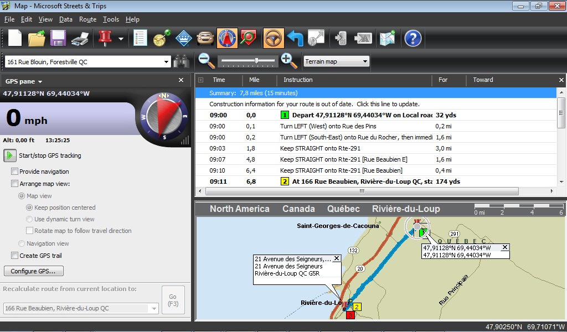Screen dimensions: 567x332
Task: Toggle the GPS compass pane icon
Action: (227, 38)
